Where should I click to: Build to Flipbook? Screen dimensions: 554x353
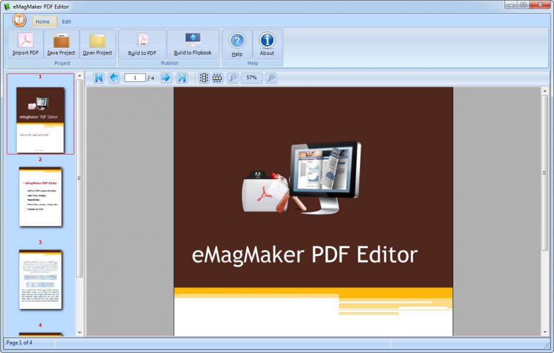193,45
